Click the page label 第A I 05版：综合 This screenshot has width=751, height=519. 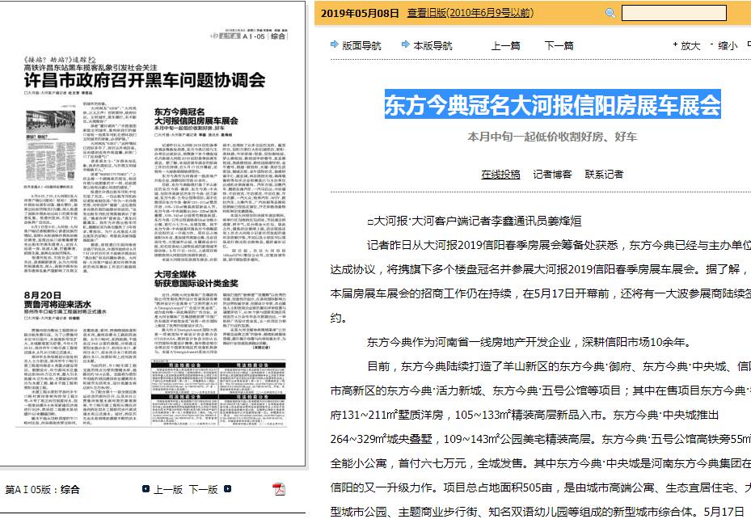42,489
